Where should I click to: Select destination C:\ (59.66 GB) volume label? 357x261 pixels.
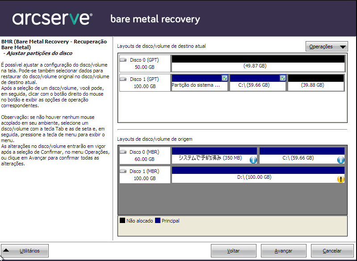(254, 85)
